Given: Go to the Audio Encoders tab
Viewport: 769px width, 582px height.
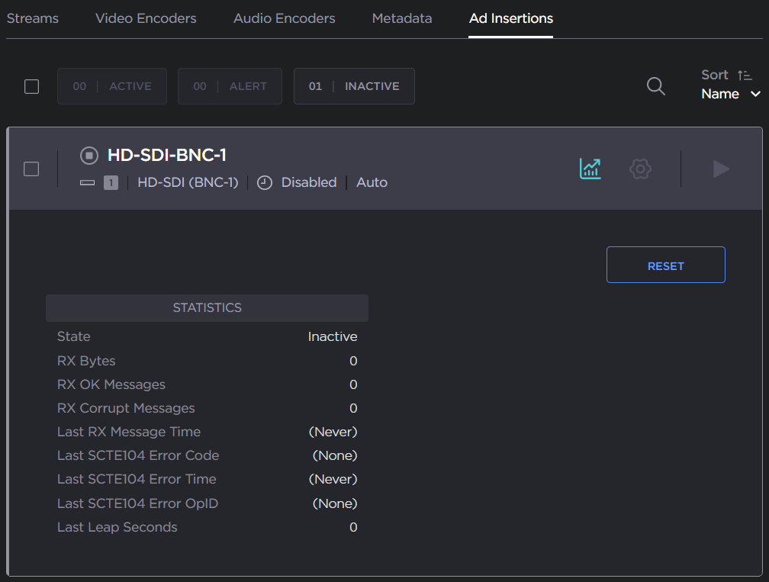Looking at the screenshot, I should point(284,18).
